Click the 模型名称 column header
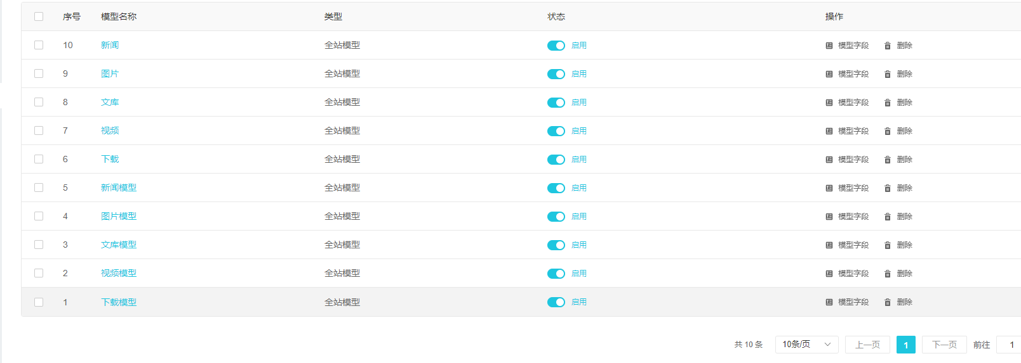 coord(119,16)
